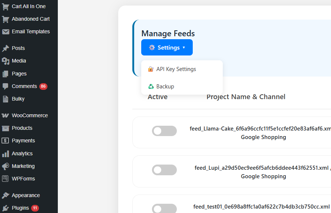Enable the feed_Llama-Cake feed toggle
Viewport: 331px width, 213px height.
click(x=164, y=131)
